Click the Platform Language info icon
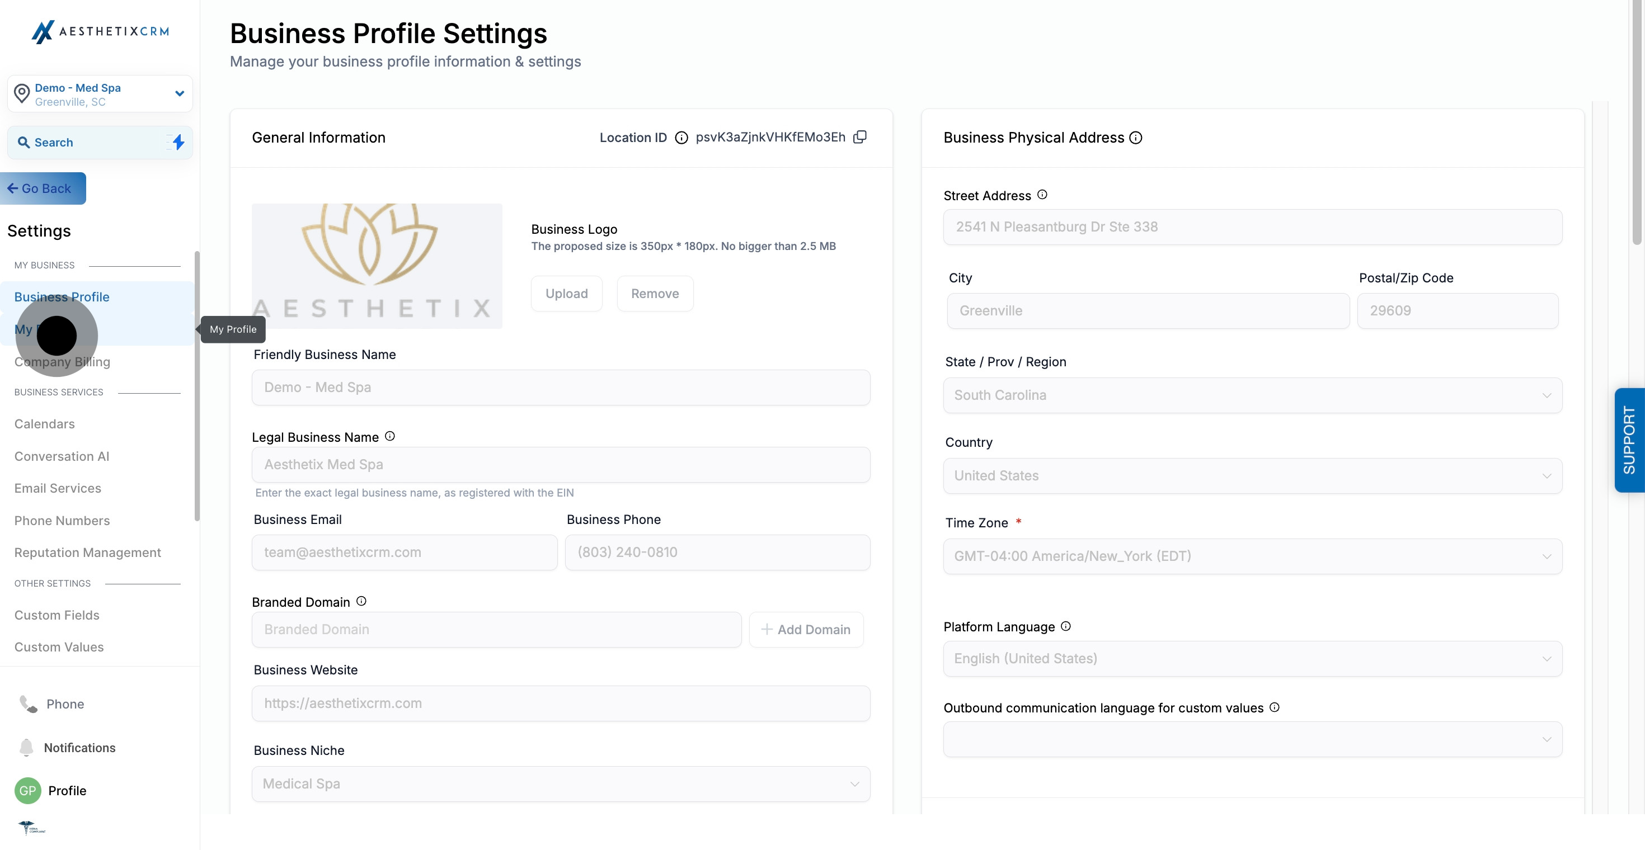The width and height of the screenshot is (1645, 850). (1066, 627)
